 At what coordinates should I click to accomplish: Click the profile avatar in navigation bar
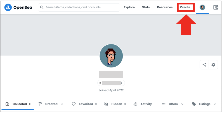pyautogui.click(x=202, y=7)
